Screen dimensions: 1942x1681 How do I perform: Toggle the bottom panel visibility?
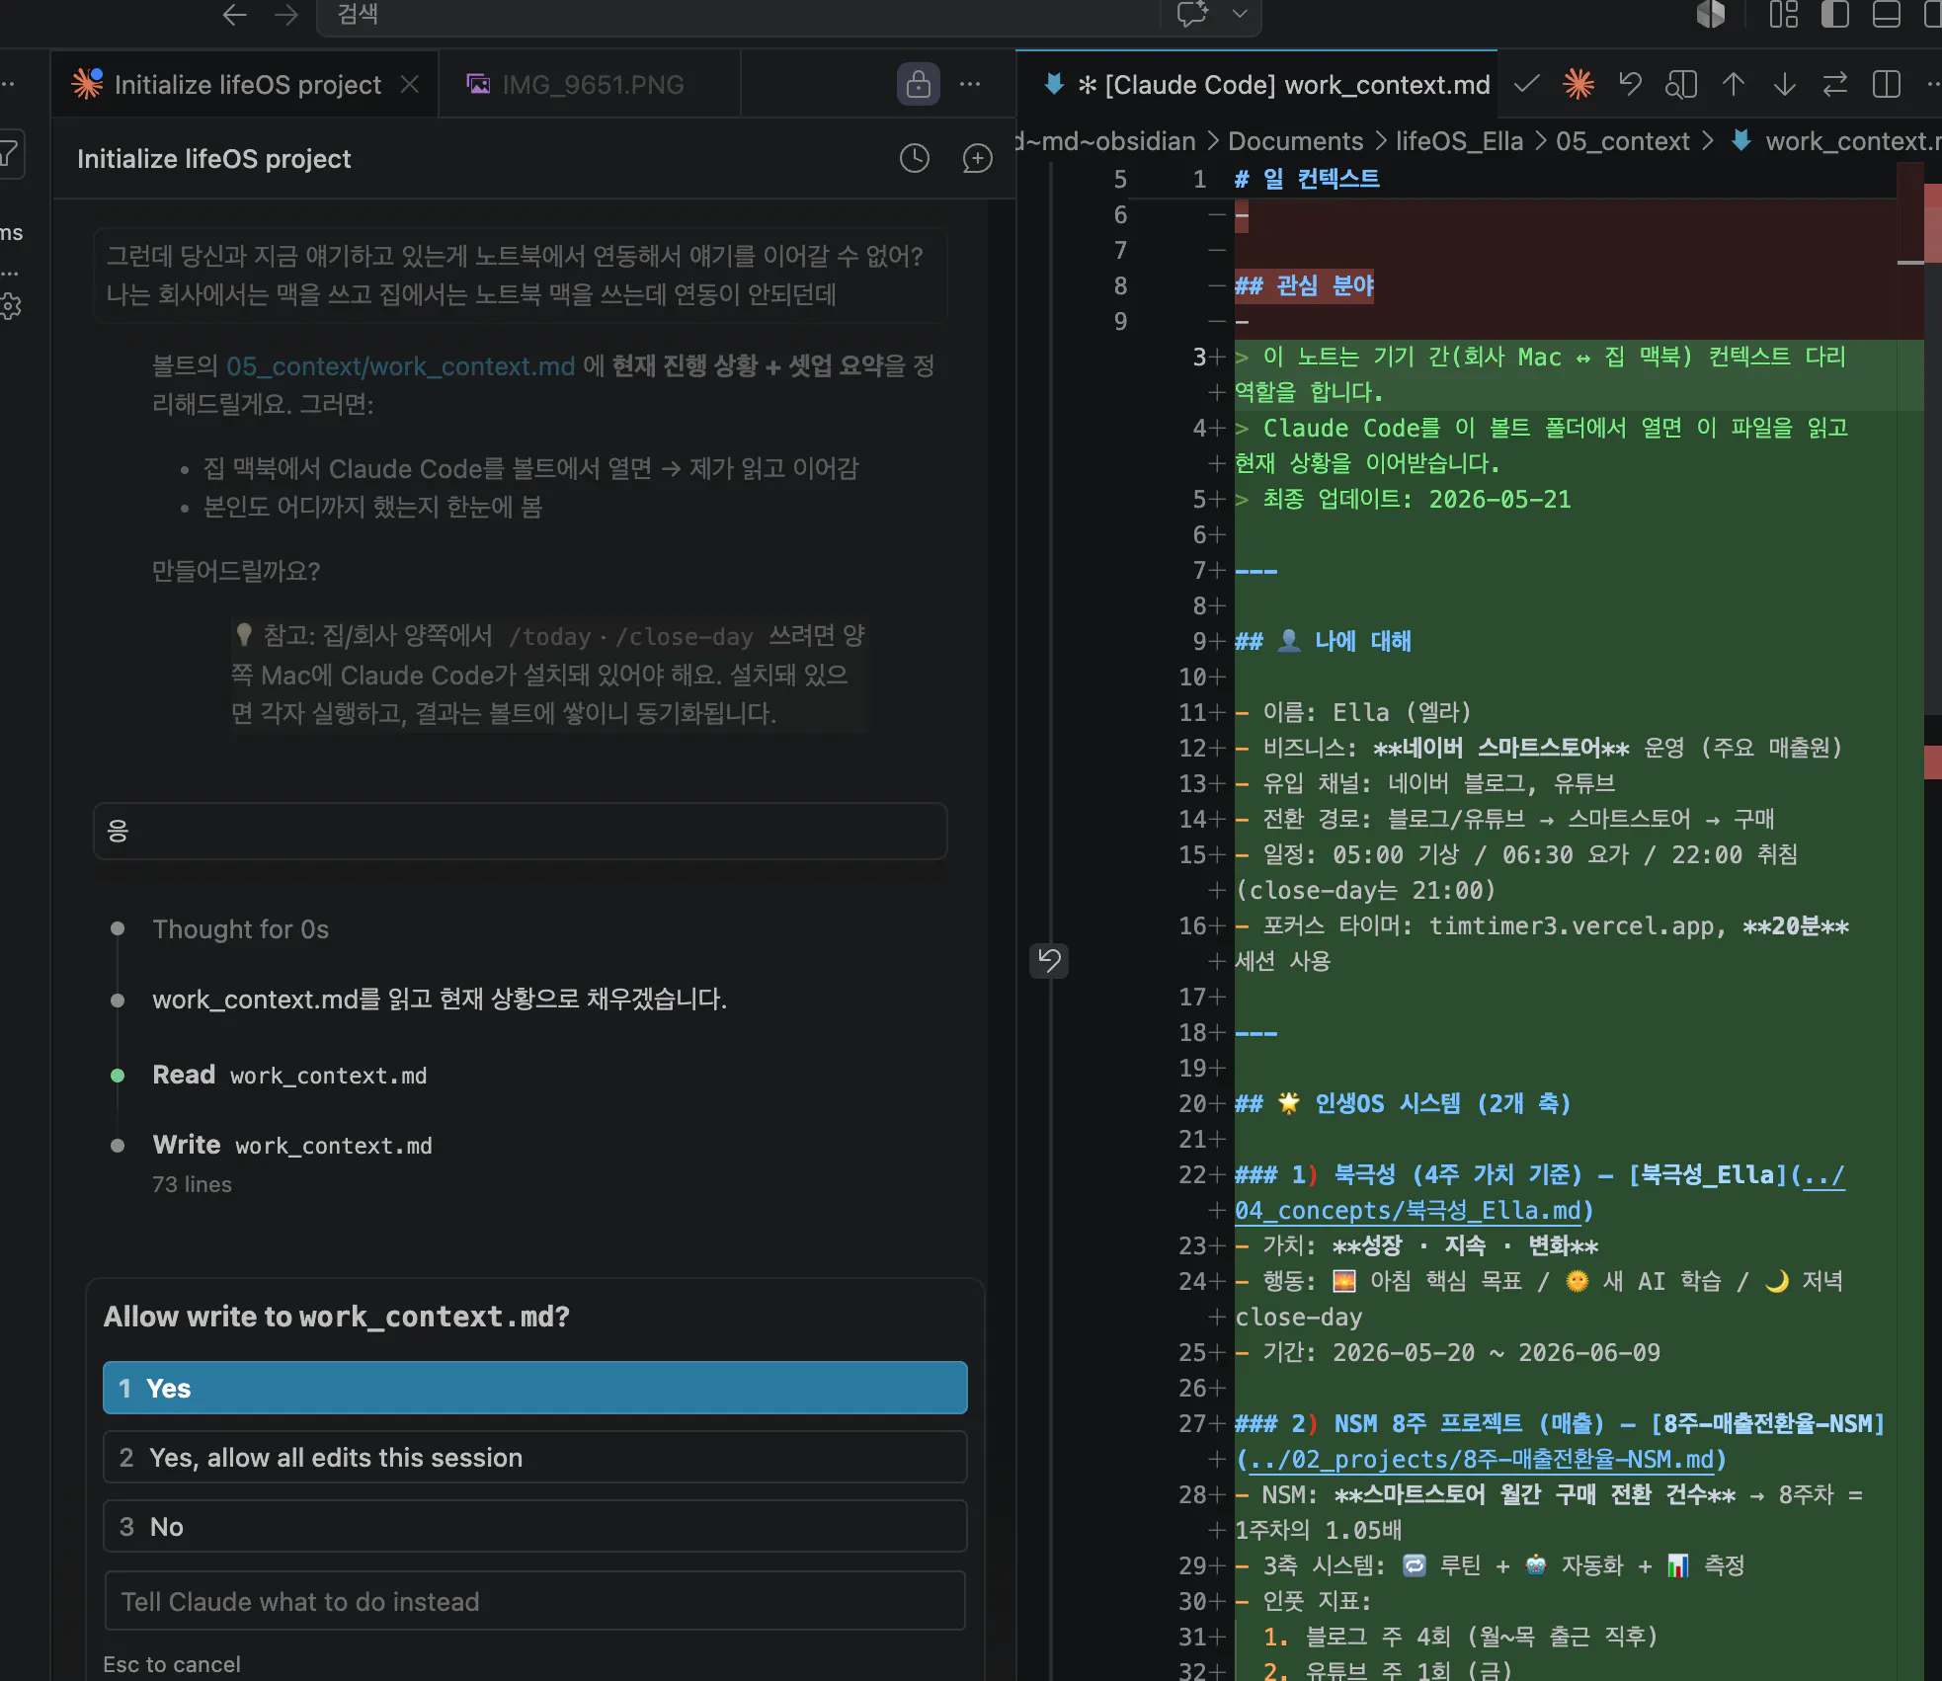coord(1886,14)
